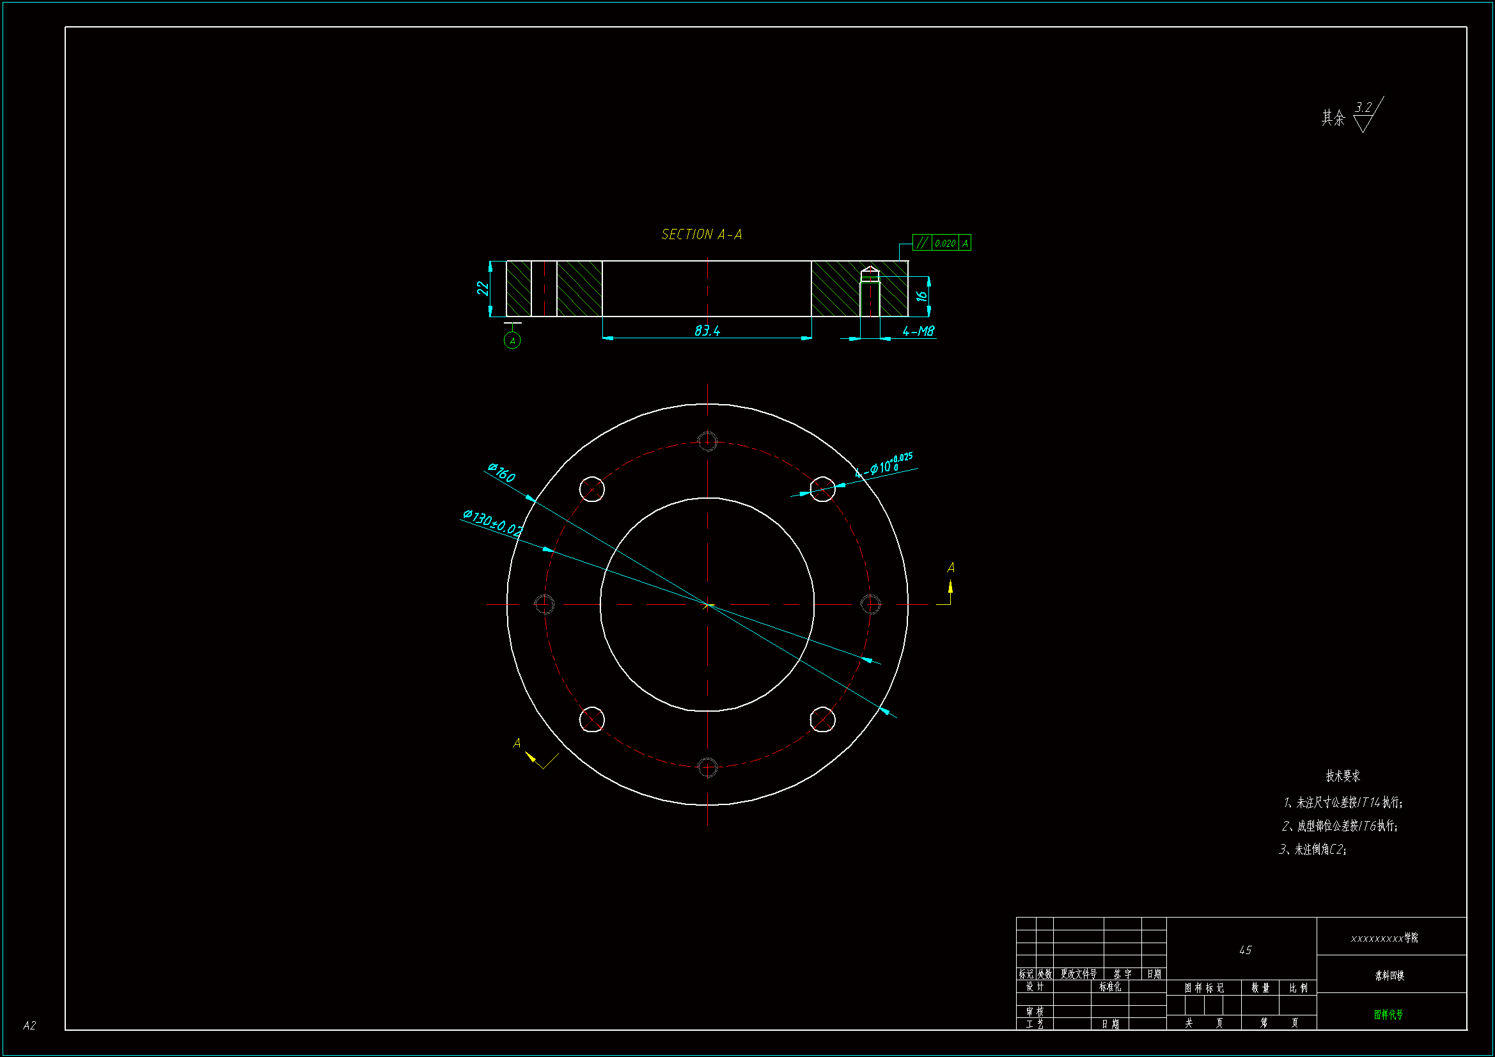
Task: Click the green 图样代号 text
Action: [x=1388, y=1014]
